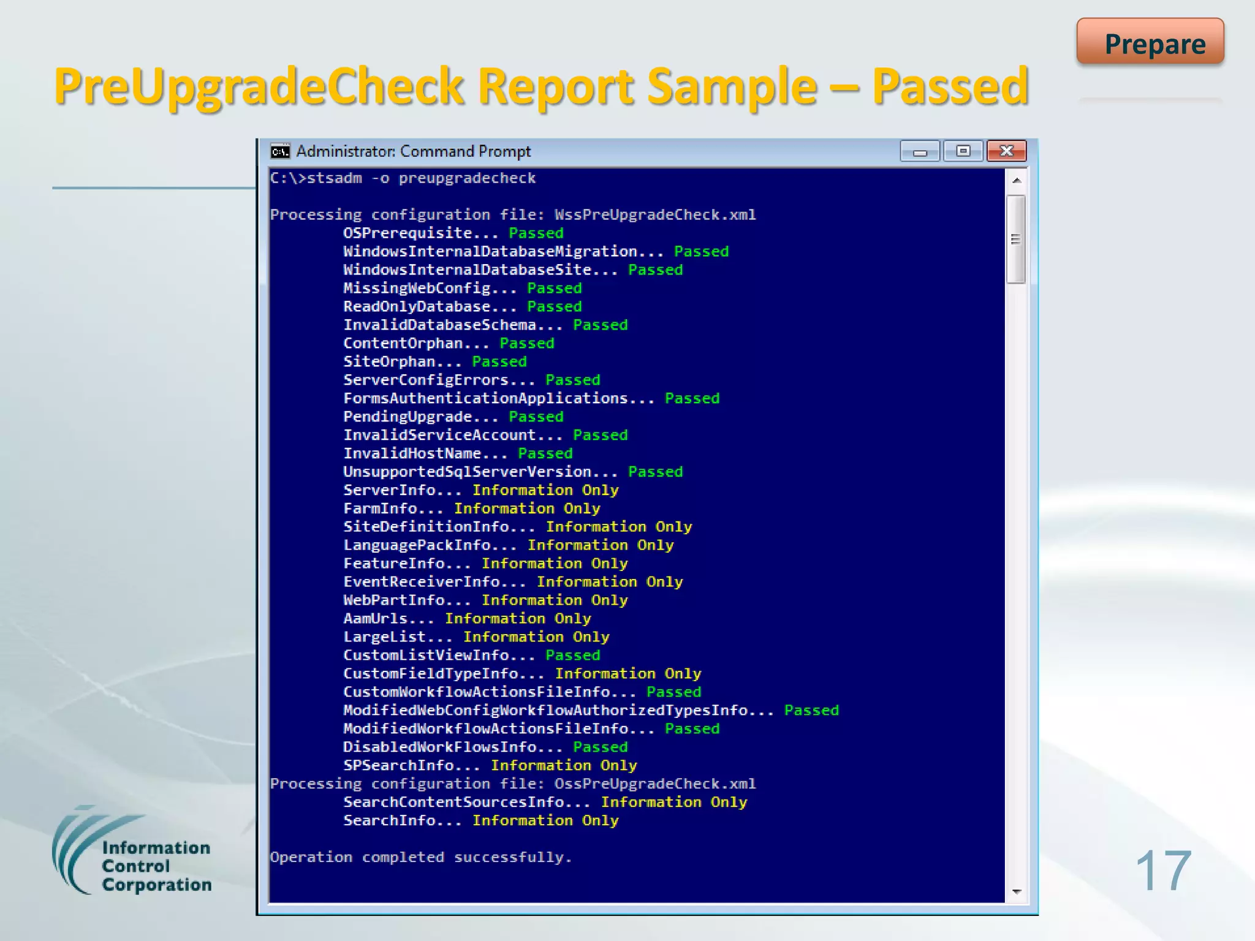Screen dimensions: 1255x941
Task: Click the CustomFieldTypeInfo line
Action: click(x=522, y=675)
